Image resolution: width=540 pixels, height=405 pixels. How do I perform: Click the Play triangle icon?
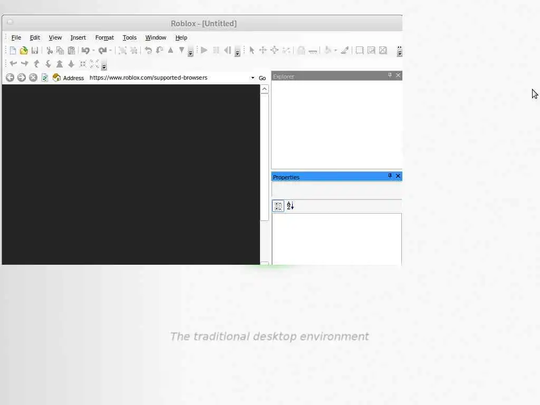tap(204, 50)
